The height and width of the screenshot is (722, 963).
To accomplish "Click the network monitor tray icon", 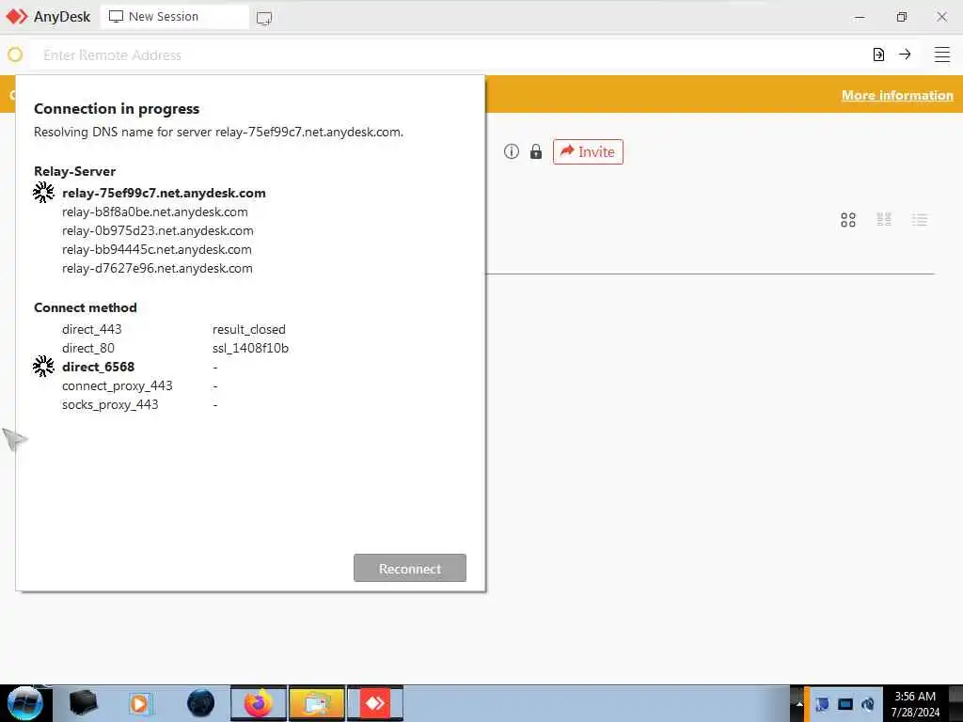I will 845,703.
